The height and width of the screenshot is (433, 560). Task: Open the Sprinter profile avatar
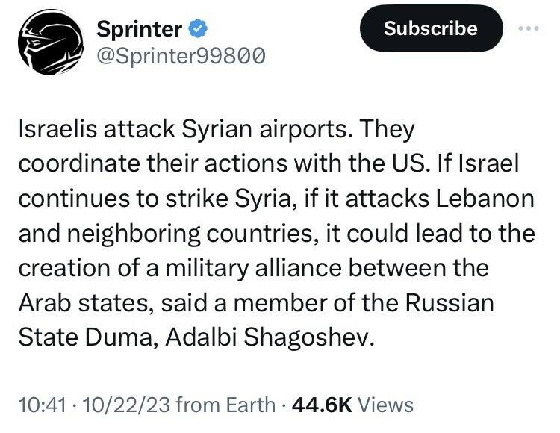coord(48,44)
